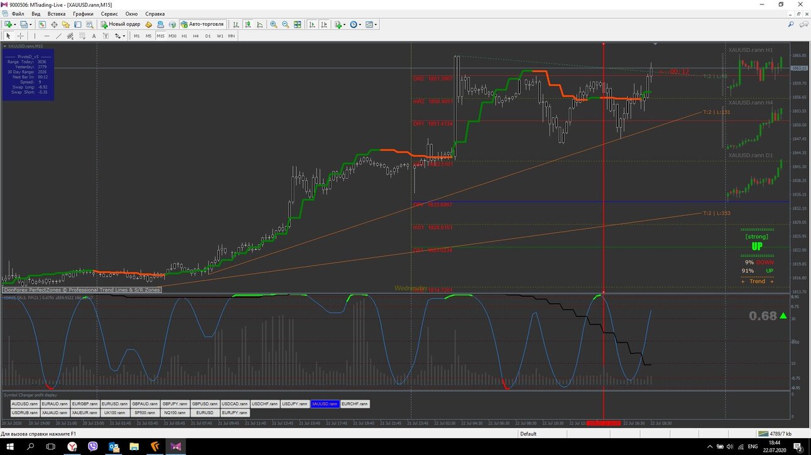Image resolution: width=811 pixels, height=455 pixels.
Task: Expand the profiles dropdown arrow
Action: pos(31,25)
